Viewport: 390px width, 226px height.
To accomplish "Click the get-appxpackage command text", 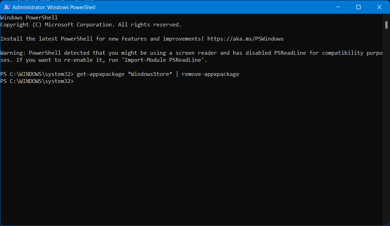I will click(101, 74).
